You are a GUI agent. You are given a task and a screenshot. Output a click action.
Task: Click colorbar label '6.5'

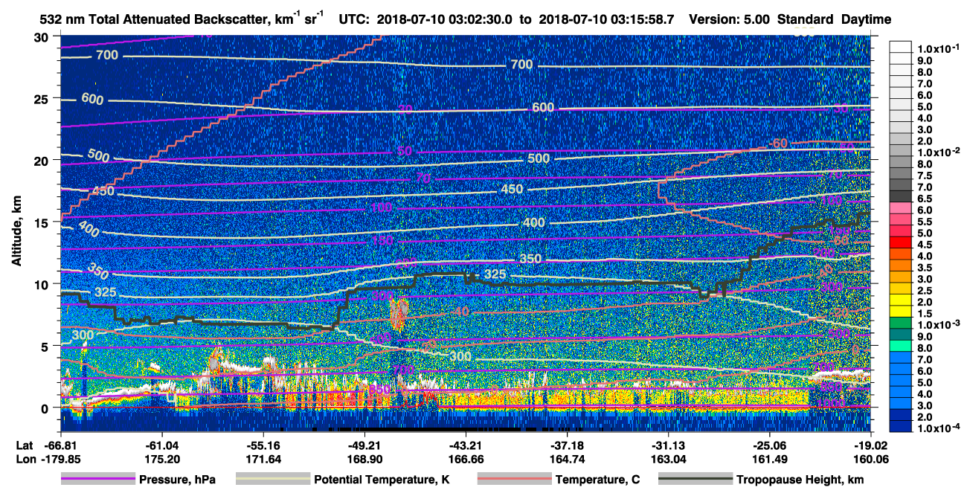925,199
